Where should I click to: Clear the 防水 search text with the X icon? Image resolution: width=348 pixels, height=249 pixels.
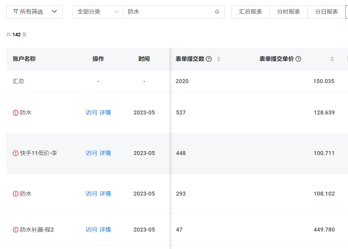[x=217, y=12]
